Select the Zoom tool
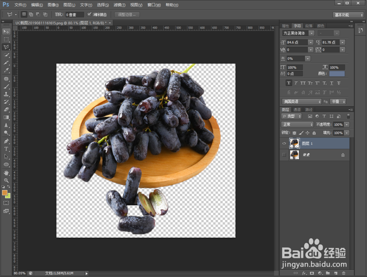 (x=6, y=180)
